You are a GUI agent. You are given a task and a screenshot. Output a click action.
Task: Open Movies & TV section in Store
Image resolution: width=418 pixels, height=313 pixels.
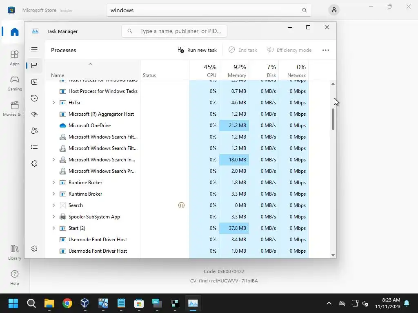13,108
